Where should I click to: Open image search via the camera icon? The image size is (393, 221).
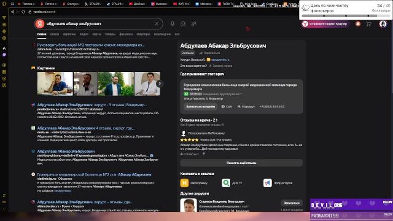click(183, 24)
